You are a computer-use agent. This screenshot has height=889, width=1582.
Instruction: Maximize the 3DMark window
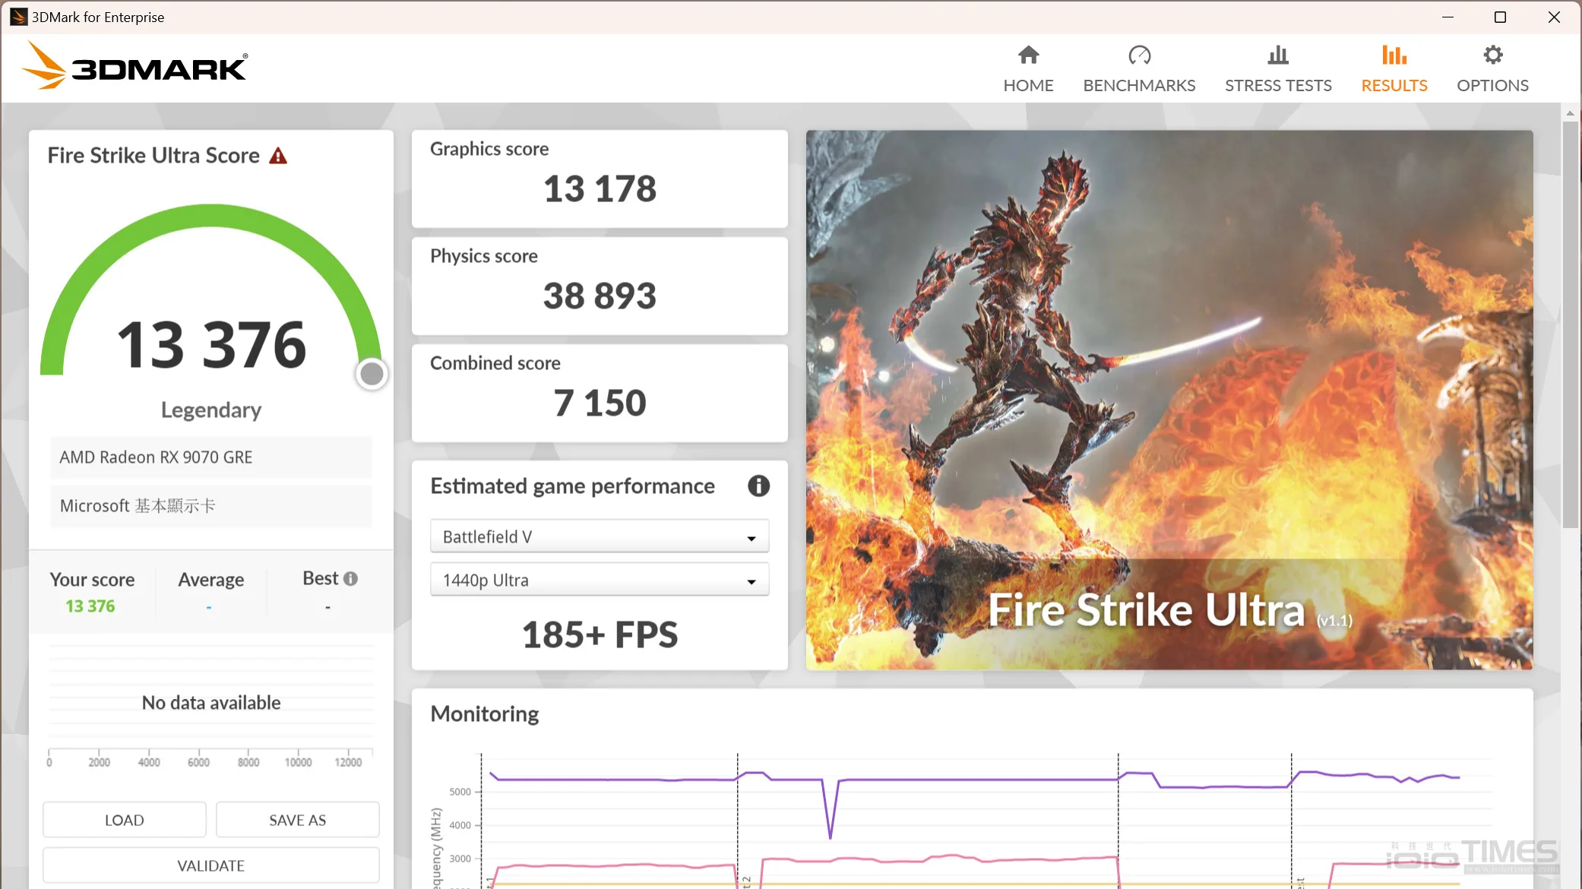click(1500, 17)
